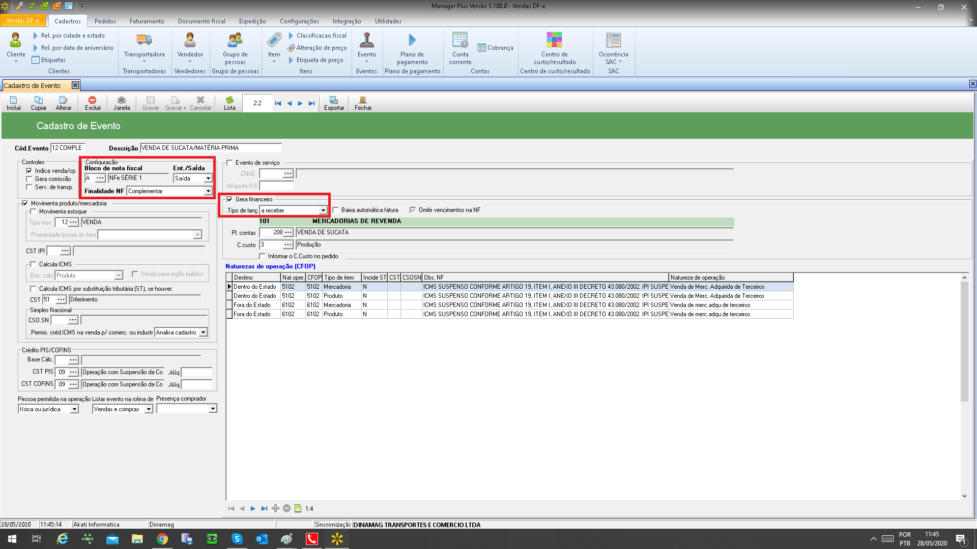Click the Descrição text field
The height and width of the screenshot is (549, 977).
click(x=210, y=148)
